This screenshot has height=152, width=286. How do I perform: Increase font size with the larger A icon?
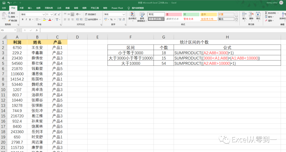(x=55, y=14)
